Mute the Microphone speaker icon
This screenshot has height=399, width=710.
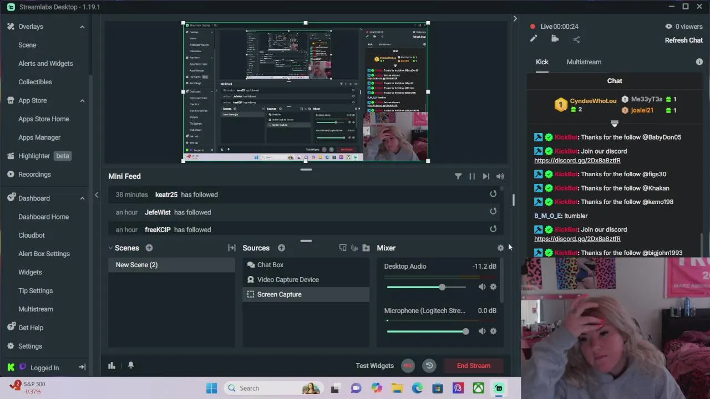click(482, 331)
